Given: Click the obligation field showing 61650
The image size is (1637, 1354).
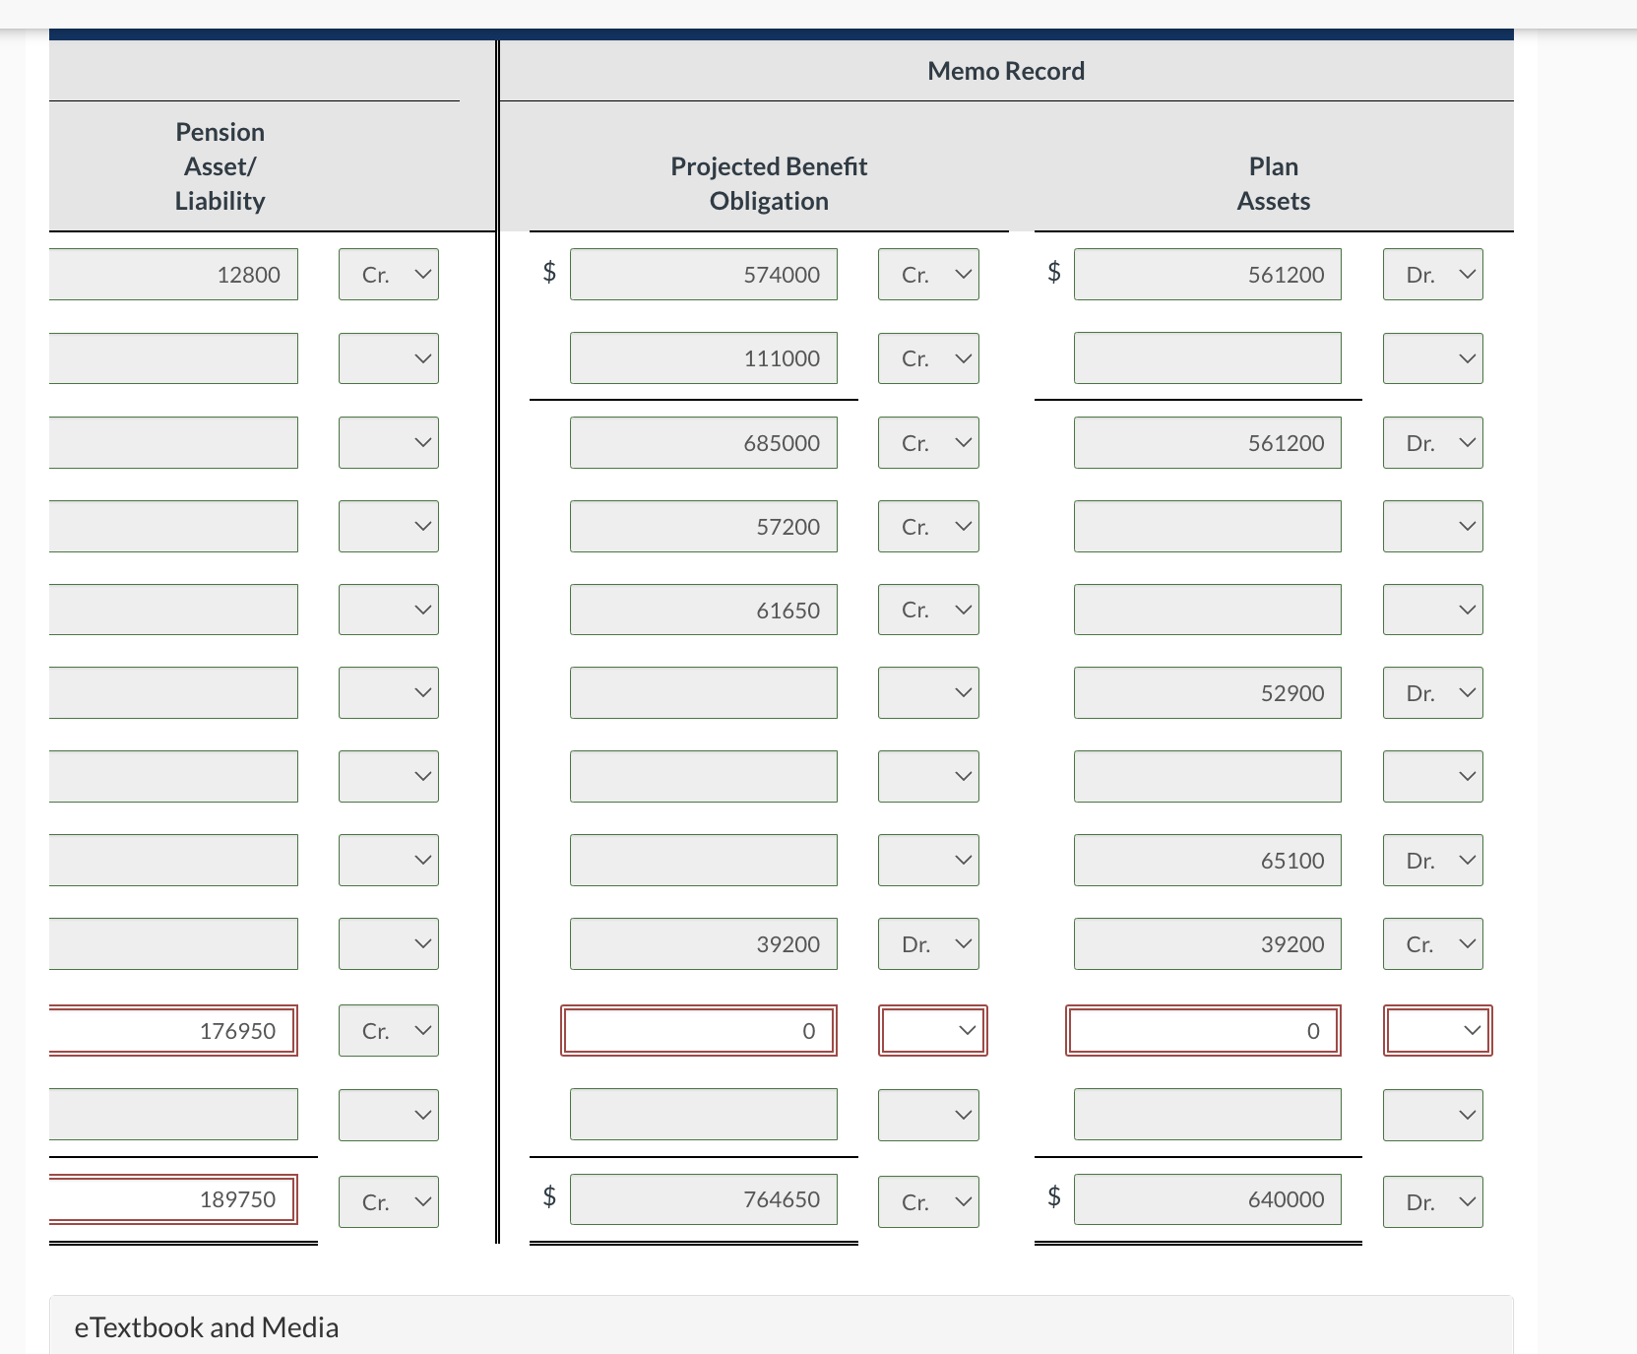Looking at the screenshot, I should pos(704,610).
